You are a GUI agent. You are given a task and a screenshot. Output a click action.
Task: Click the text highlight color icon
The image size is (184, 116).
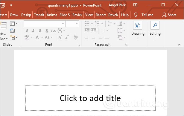(27, 37)
